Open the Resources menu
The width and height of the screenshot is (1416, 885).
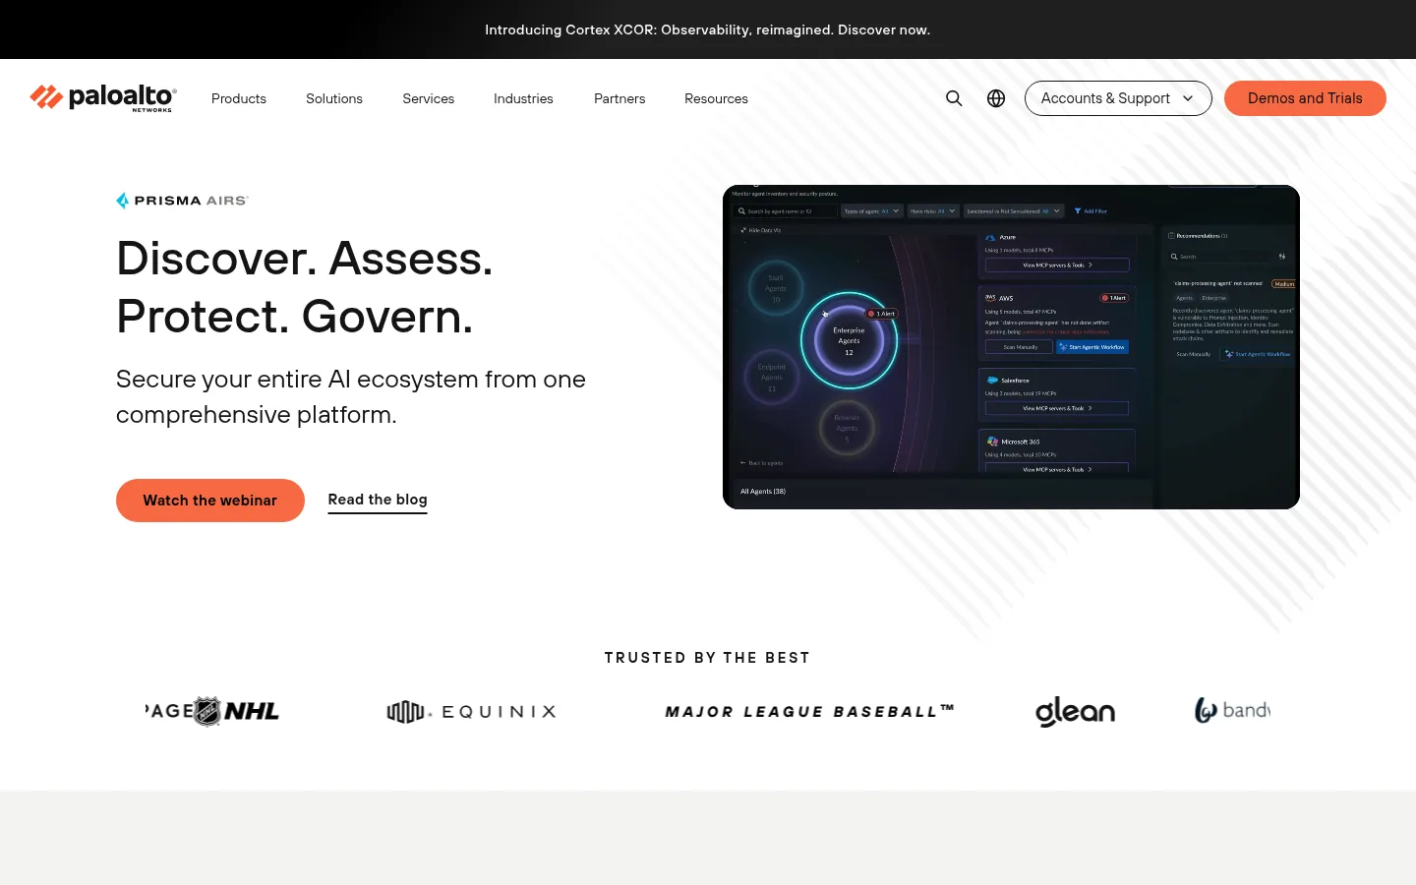[716, 98]
